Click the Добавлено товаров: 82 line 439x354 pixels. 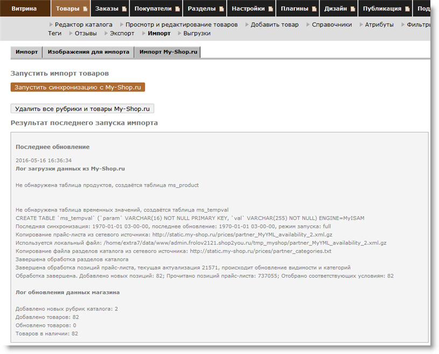pyautogui.click(x=47, y=317)
